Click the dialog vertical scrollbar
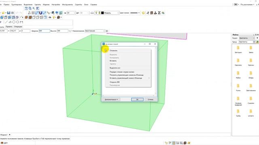 (x=155, y=71)
